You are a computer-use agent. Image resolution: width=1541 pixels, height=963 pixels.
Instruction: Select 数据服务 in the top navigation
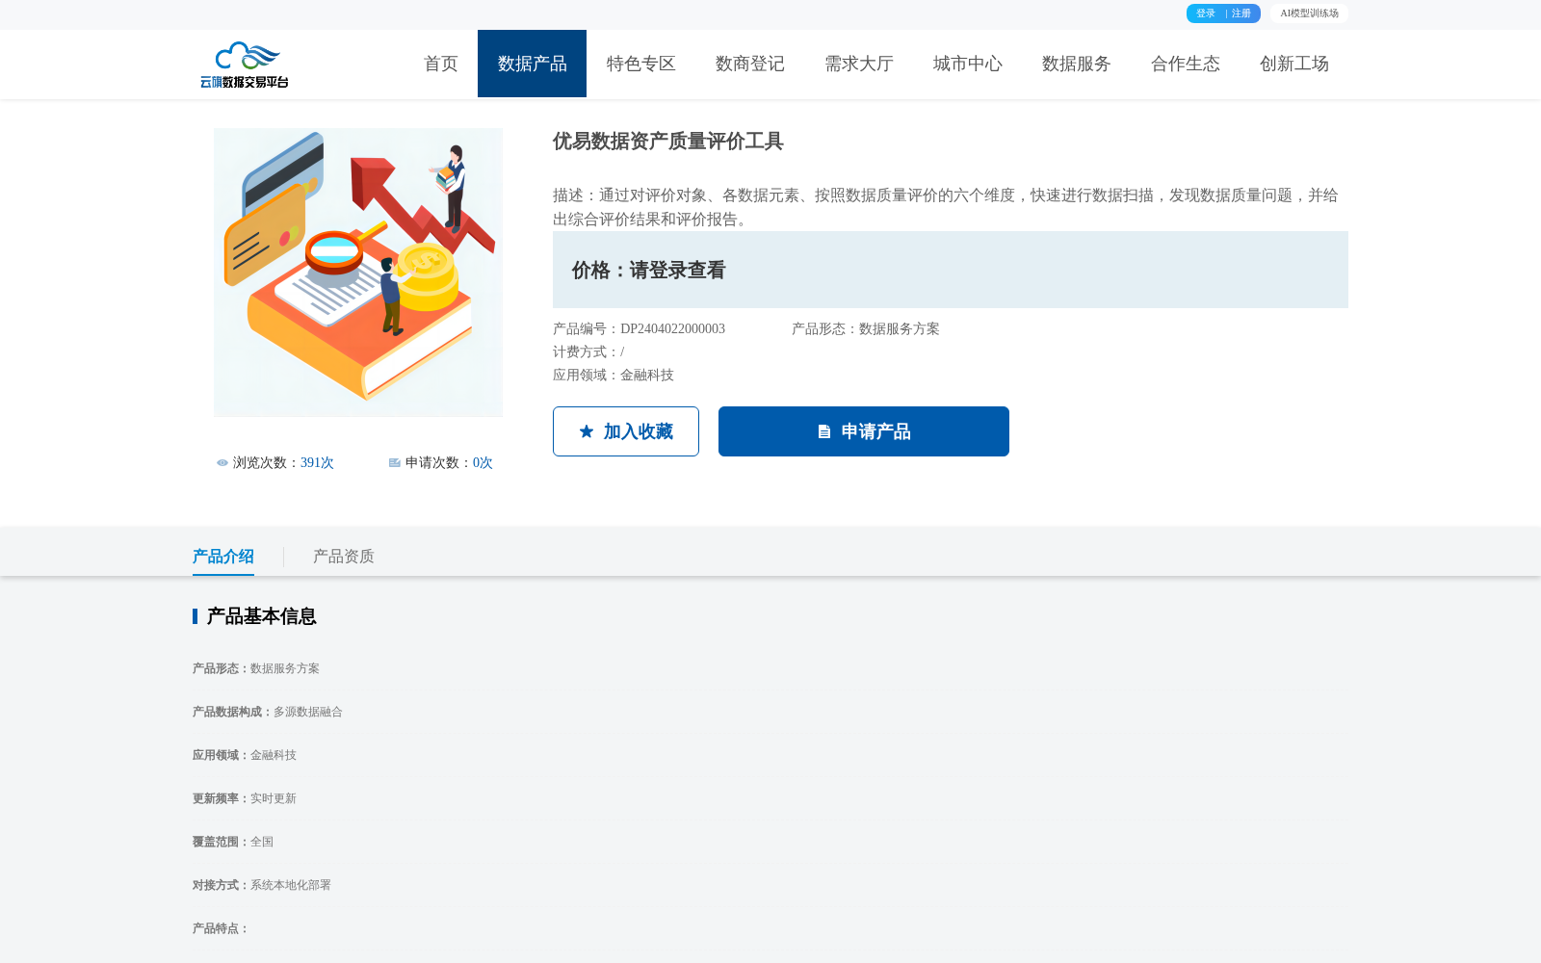click(x=1077, y=64)
